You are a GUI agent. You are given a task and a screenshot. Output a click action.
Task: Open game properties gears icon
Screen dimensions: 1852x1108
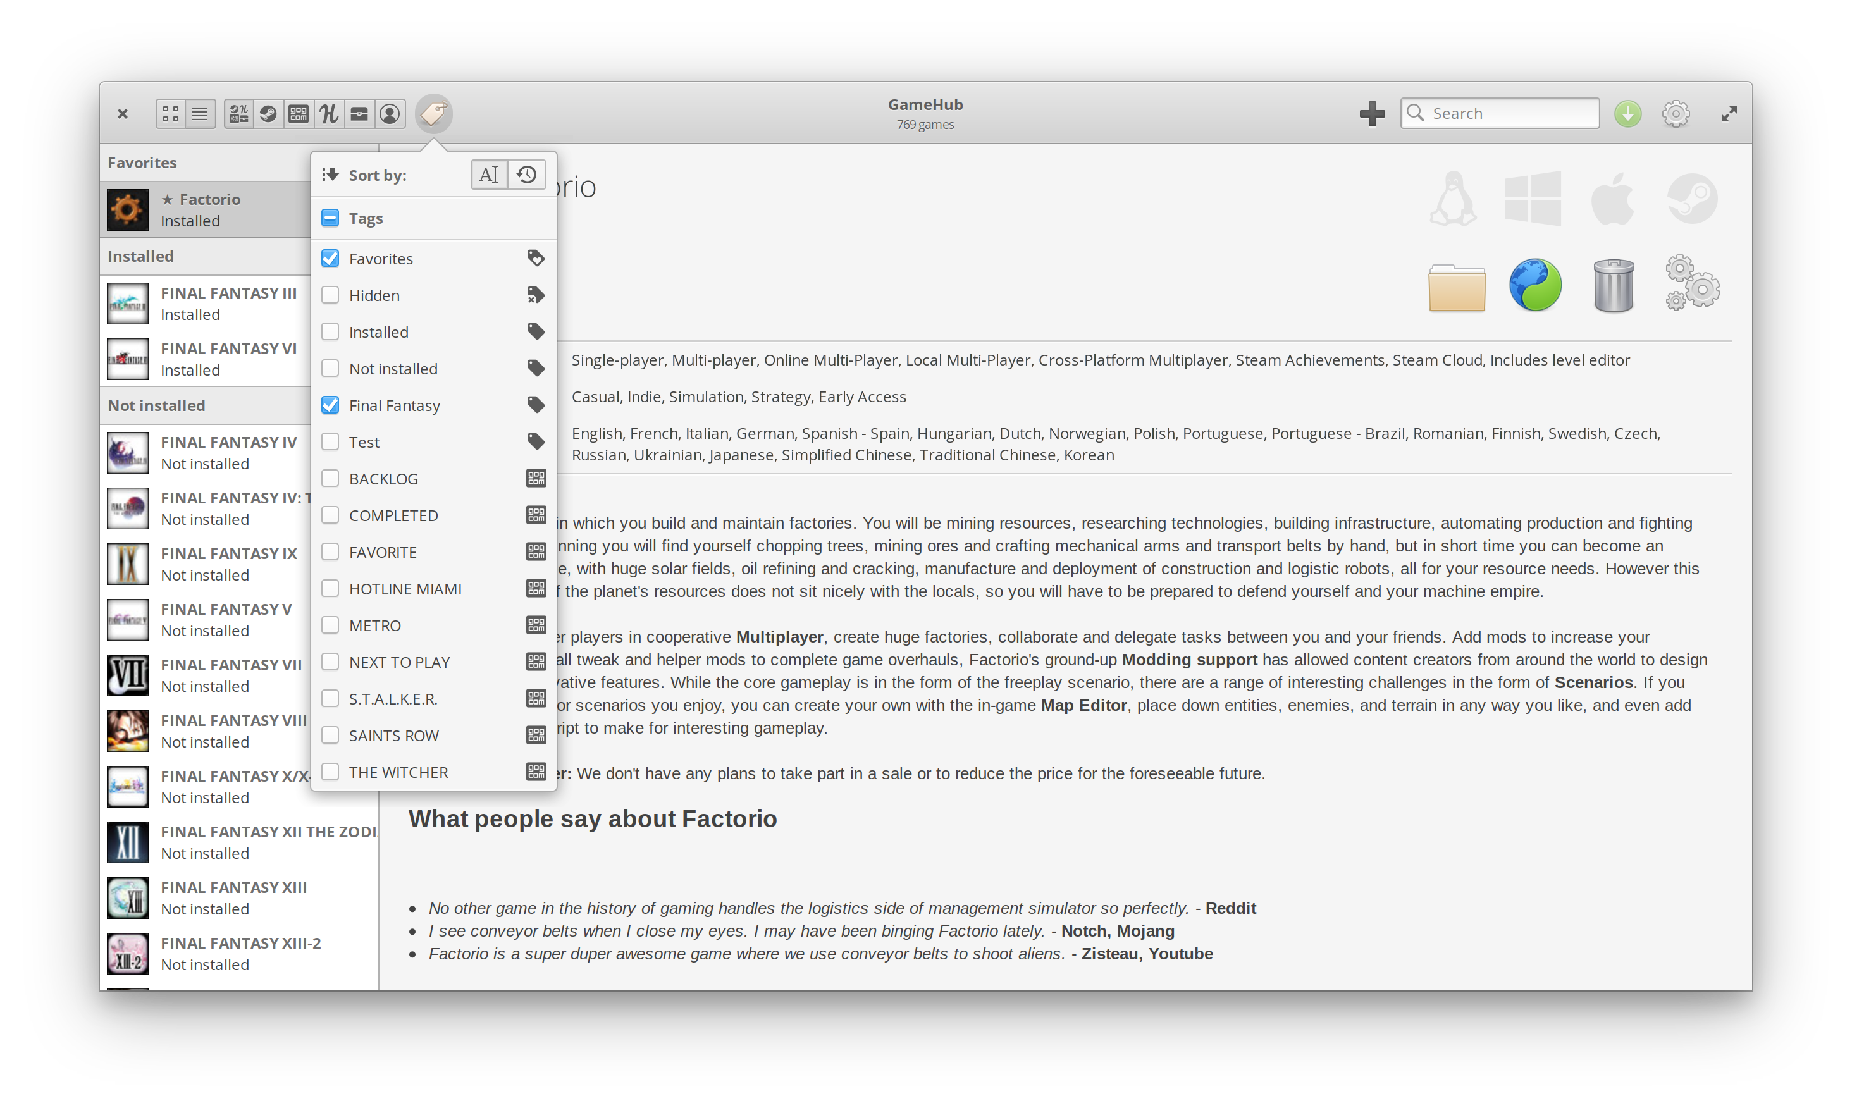click(x=1691, y=284)
